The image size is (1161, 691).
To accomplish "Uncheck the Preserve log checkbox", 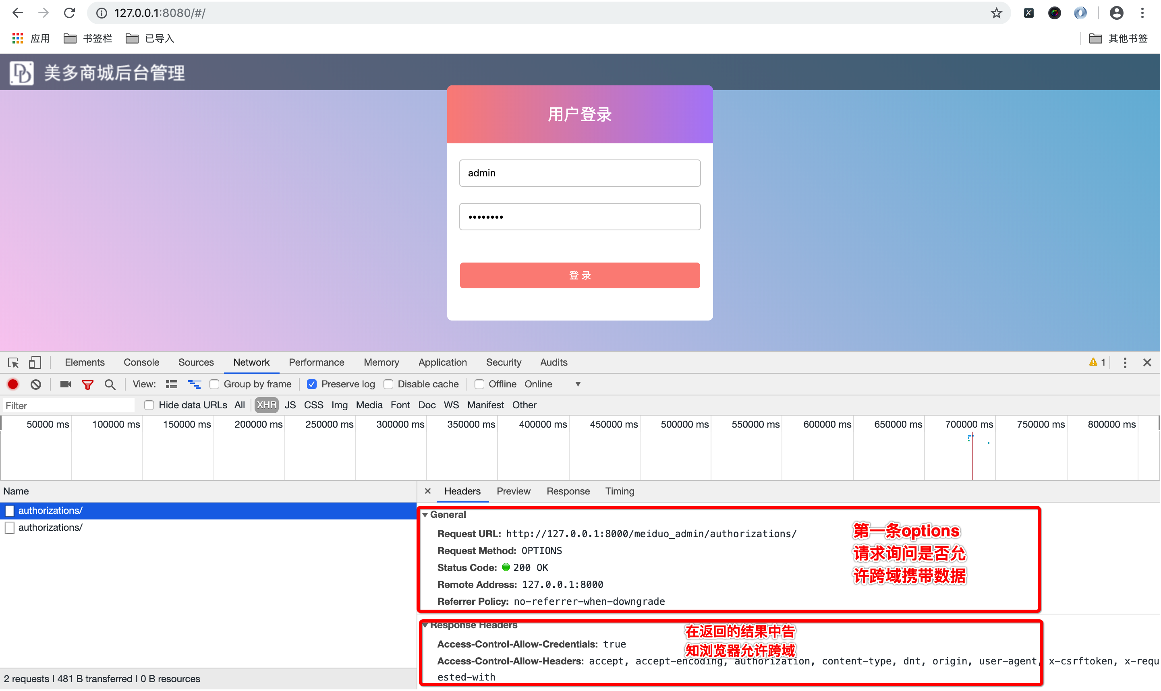I will (311, 384).
